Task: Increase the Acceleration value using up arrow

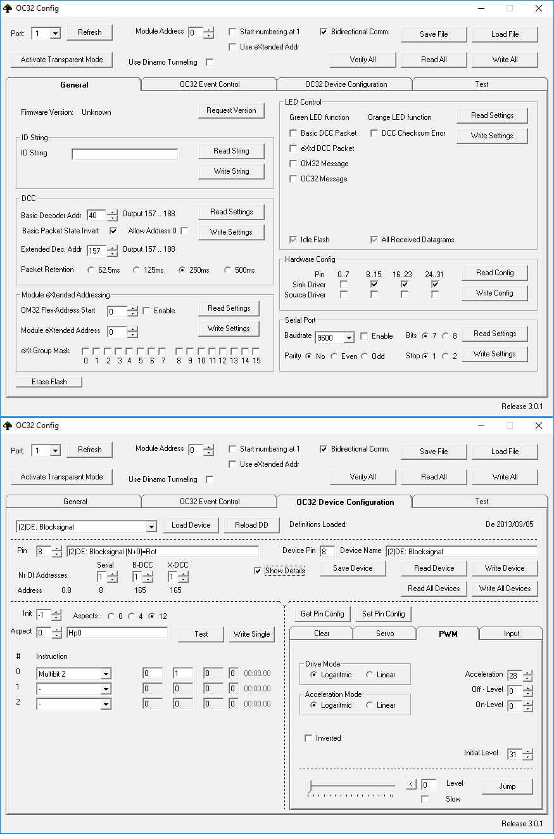Action: (528, 672)
